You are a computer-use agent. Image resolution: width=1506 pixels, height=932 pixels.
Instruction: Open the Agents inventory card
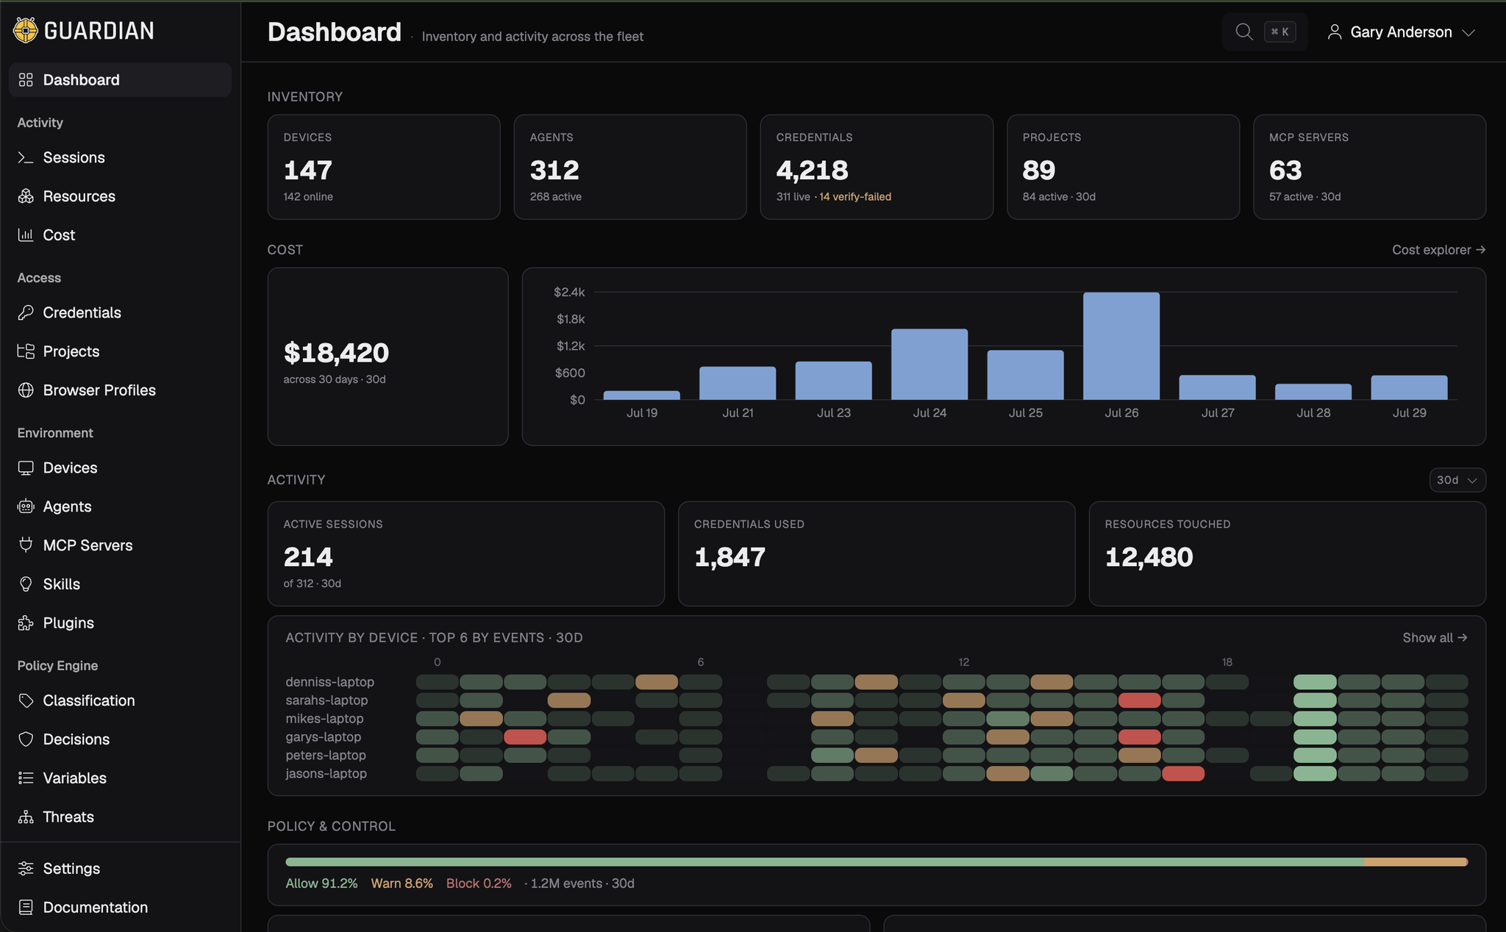pyautogui.click(x=630, y=167)
